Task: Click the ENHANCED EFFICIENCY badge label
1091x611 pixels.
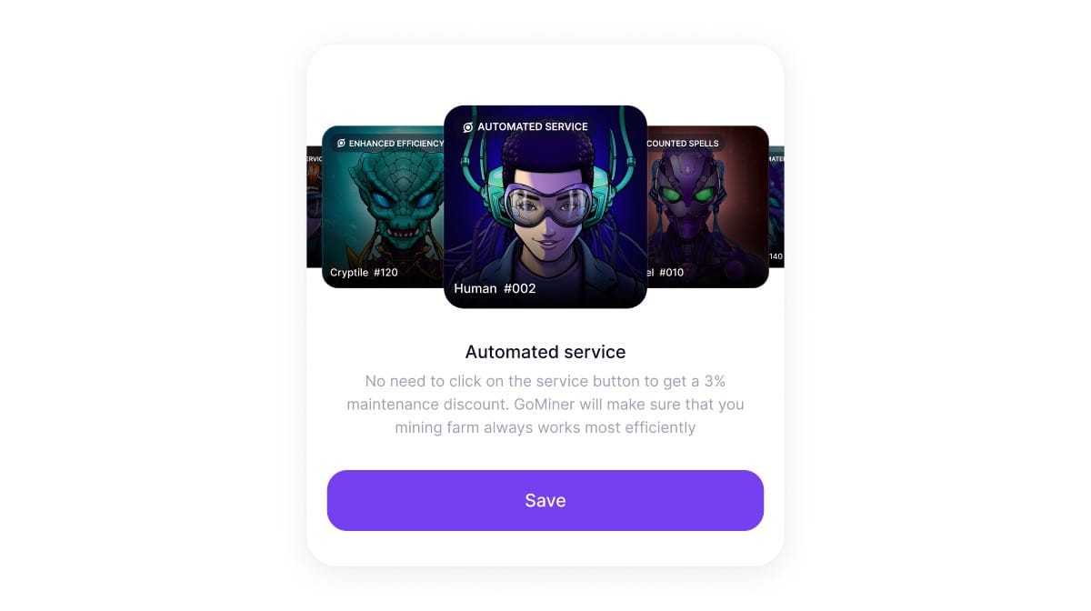Action: tap(396, 144)
